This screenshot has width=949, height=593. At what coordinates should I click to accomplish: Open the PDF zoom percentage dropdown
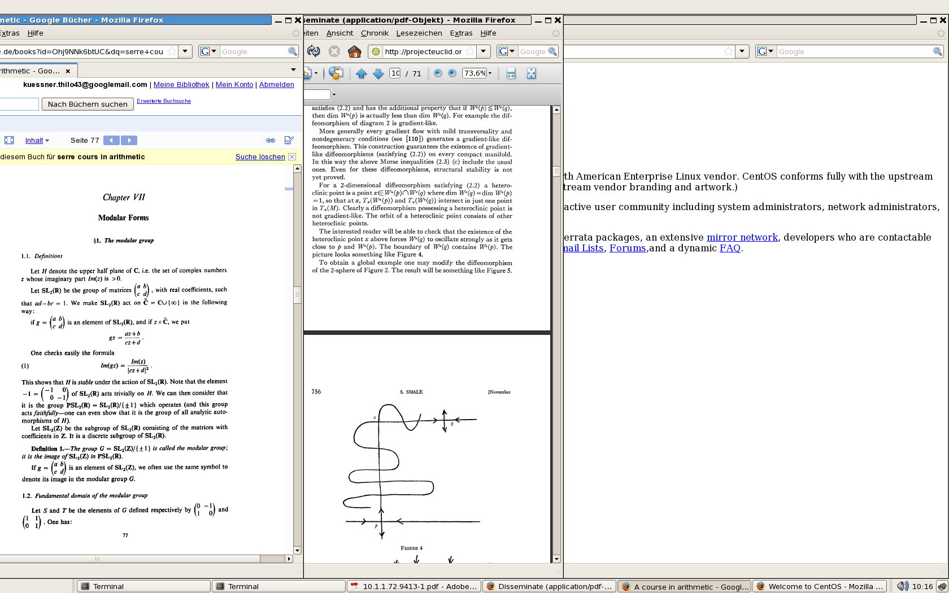(x=490, y=73)
